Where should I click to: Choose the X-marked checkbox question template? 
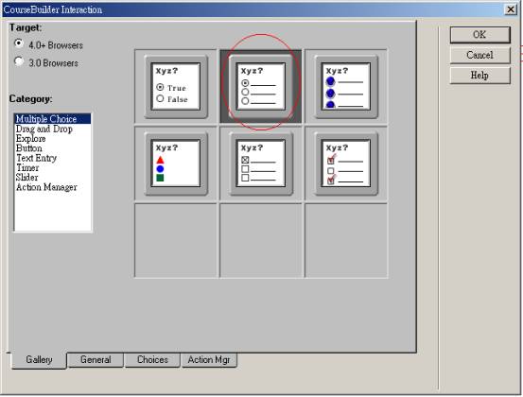pyautogui.click(x=261, y=164)
